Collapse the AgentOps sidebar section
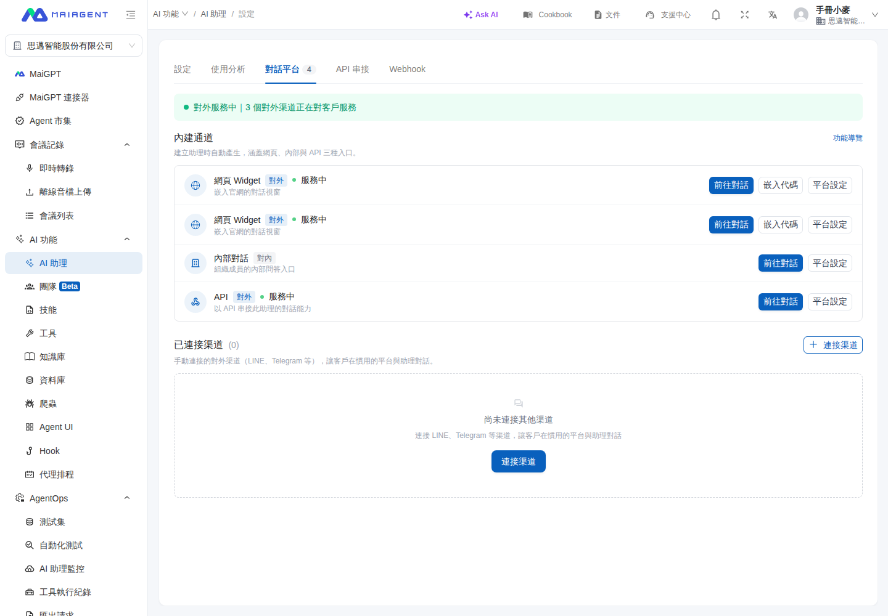The height and width of the screenshot is (616, 888). (127, 498)
